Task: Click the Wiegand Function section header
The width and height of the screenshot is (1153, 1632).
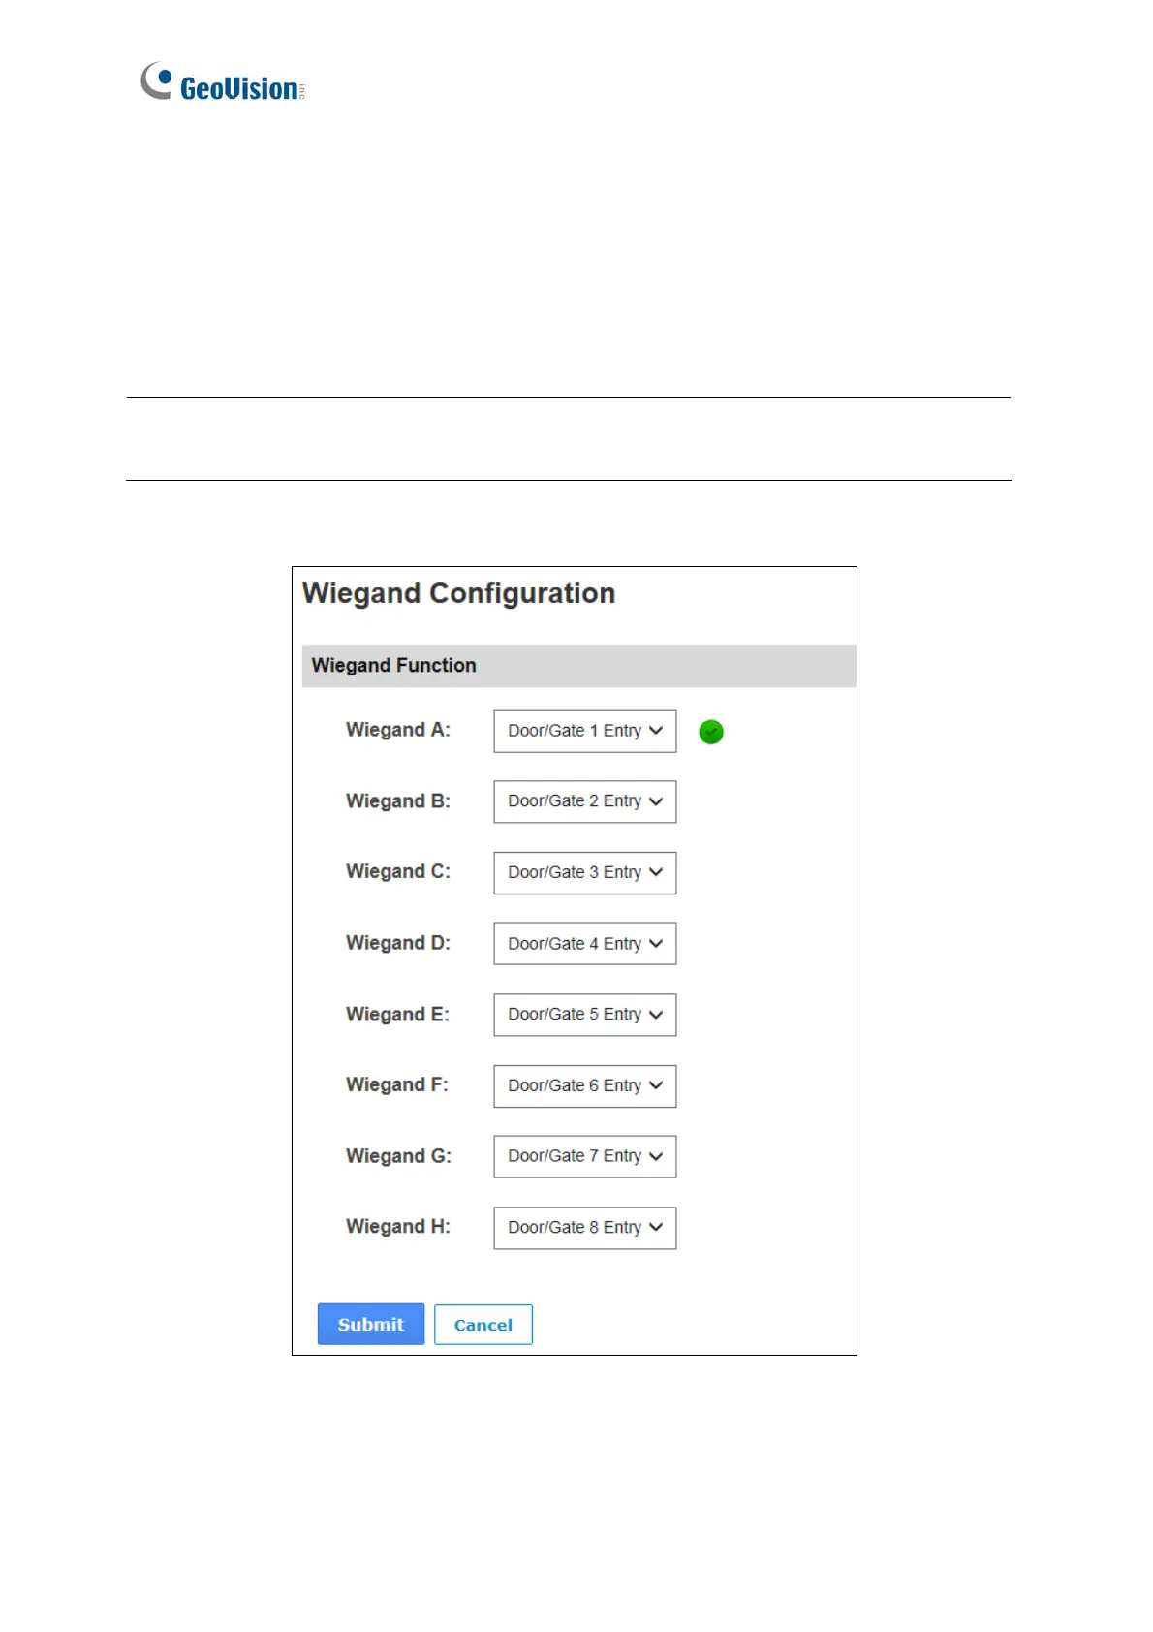Action: 579,666
